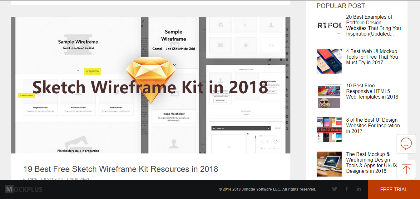
Task: Click Best UI Designs post thumbnail
Action: [x=329, y=130]
